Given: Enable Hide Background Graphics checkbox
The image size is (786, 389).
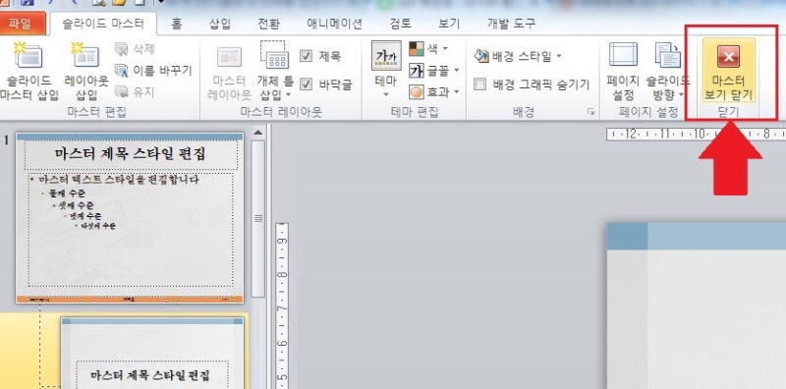Looking at the screenshot, I should coord(480,84).
